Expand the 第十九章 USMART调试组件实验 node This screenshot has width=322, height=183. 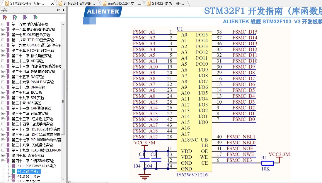(3, 45)
